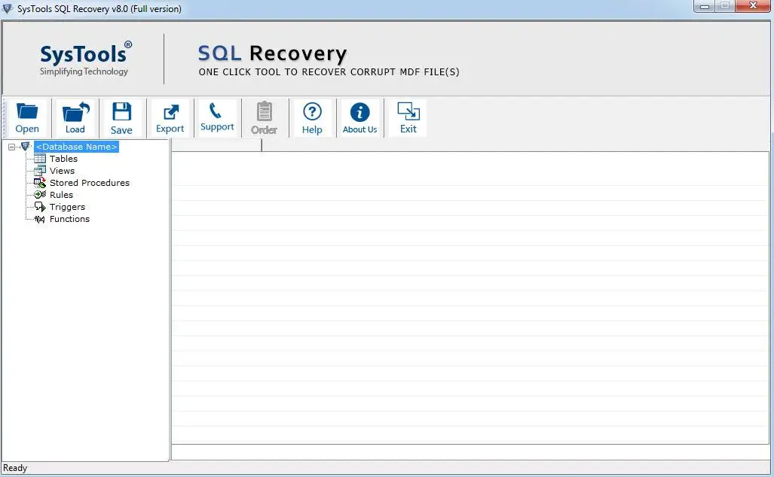The height and width of the screenshot is (477, 774).
Task: Collapse the Database Name tree node
Action: click(x=12, y=147)
